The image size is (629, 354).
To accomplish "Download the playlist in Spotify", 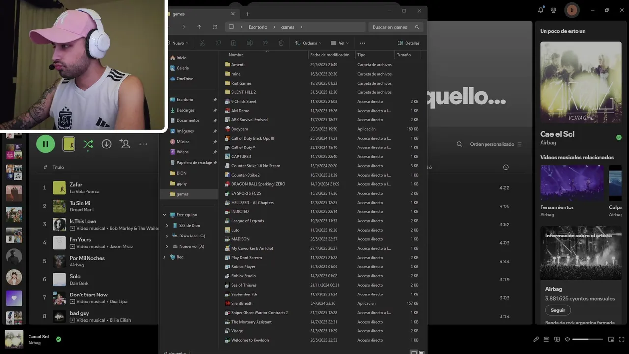I will click(x=106, y=144).
